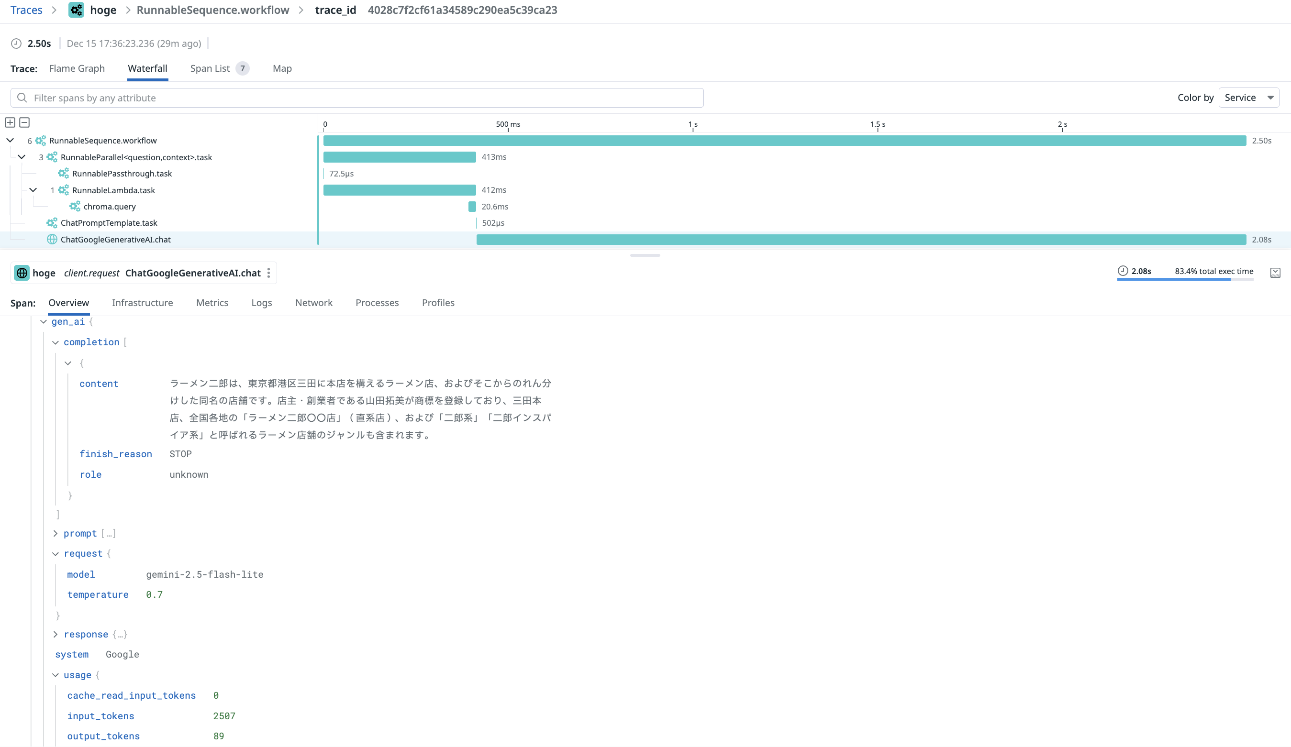Screen dimensions: 1291x747
Task: Open the kebab menu in the span header
Action: (269, 273)
